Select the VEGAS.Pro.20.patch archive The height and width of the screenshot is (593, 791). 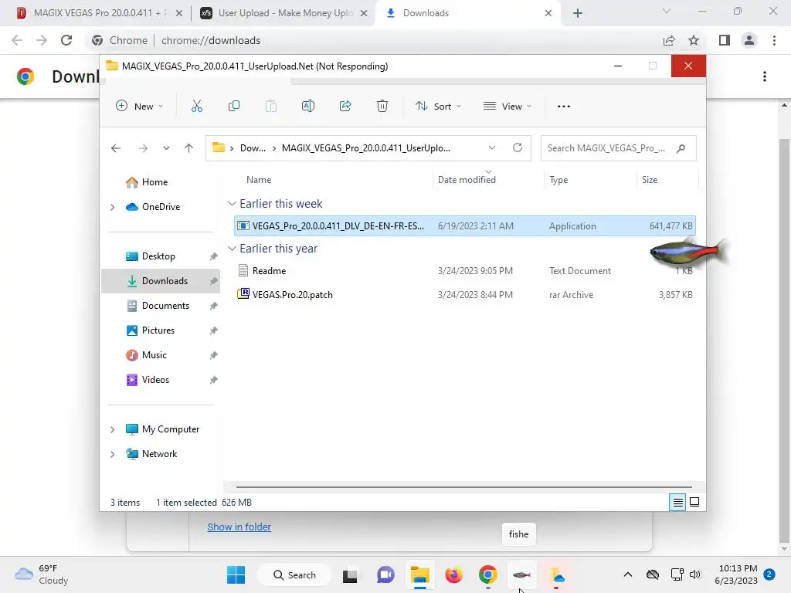click(x=464, y=295)
